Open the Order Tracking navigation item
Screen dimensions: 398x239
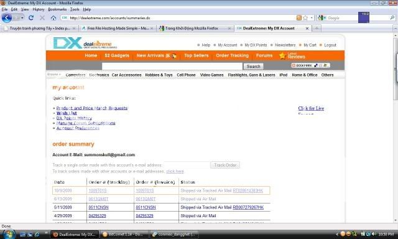pyautogui.click(x=232, y=55)
